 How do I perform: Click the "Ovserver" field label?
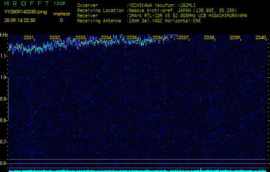tap(88, 5)
